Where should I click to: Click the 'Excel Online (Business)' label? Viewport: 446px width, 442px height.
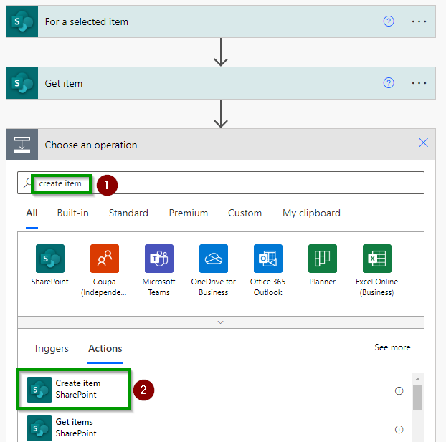pos(377,287)
